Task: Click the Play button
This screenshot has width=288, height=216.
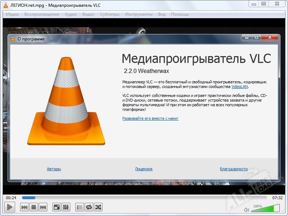Action: 10,207
